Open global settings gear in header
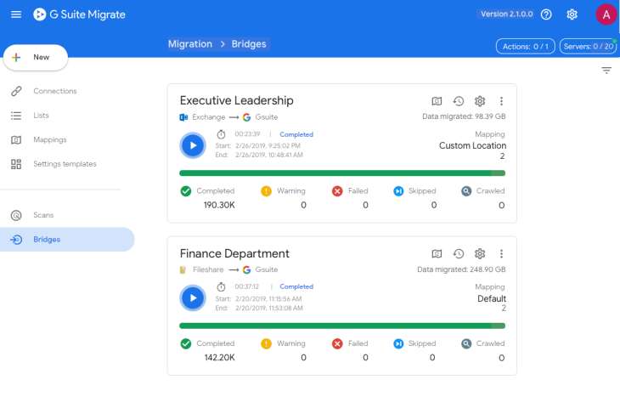This screenshot has width=620, height=402. (572, 14)
